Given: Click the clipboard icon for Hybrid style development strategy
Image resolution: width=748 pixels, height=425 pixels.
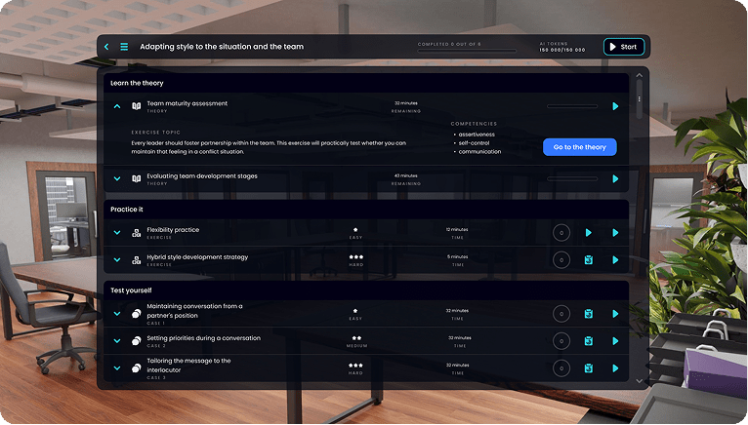Looking at the screenshot, I should pyautogui.click(x=588, y=260).
